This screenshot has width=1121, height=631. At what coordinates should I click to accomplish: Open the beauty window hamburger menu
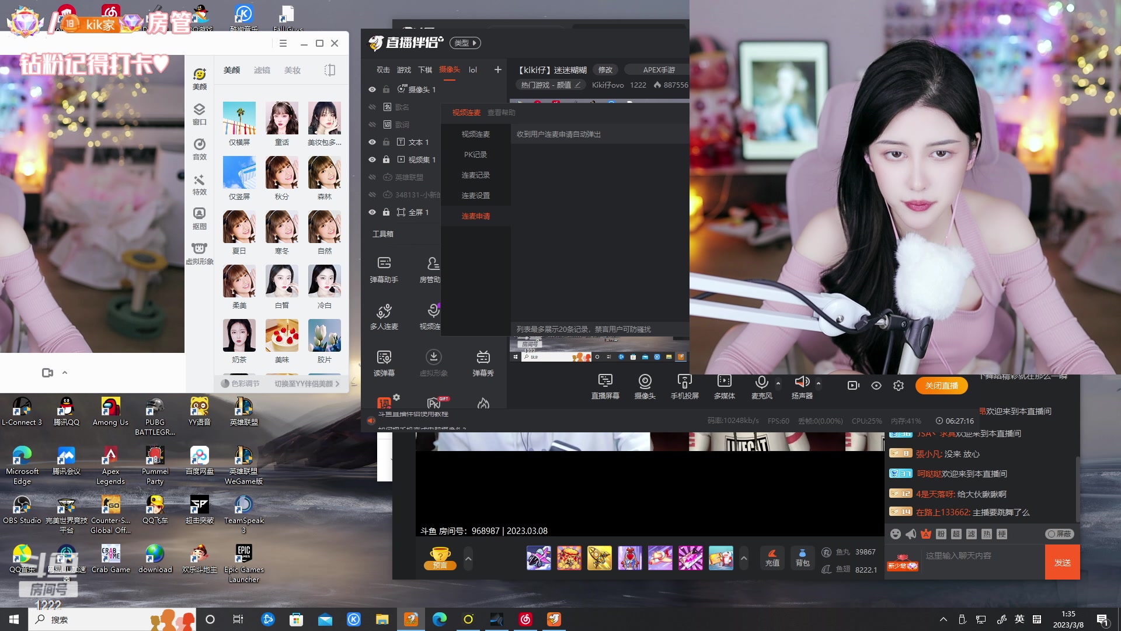[283, 43]
